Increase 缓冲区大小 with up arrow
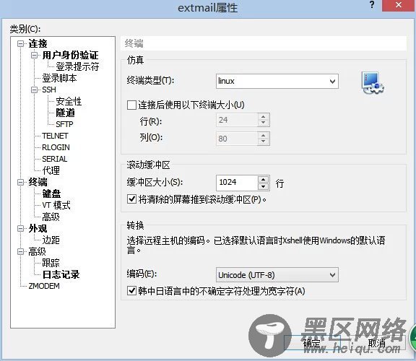 click(263, 180)
